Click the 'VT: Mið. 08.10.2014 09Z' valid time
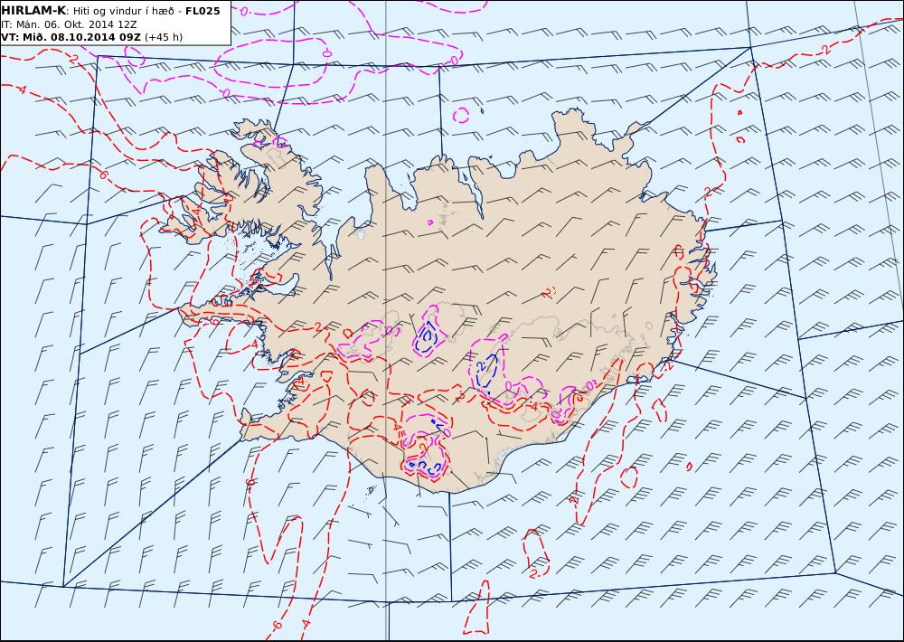904x642 pixels. pos(71,37)
